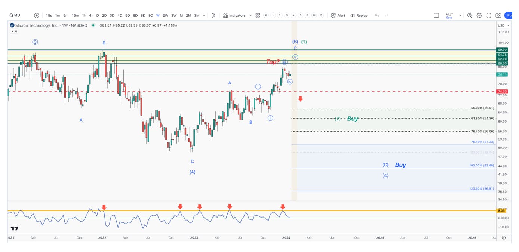
Task: Create a new Alert
Action: [338, 15]
